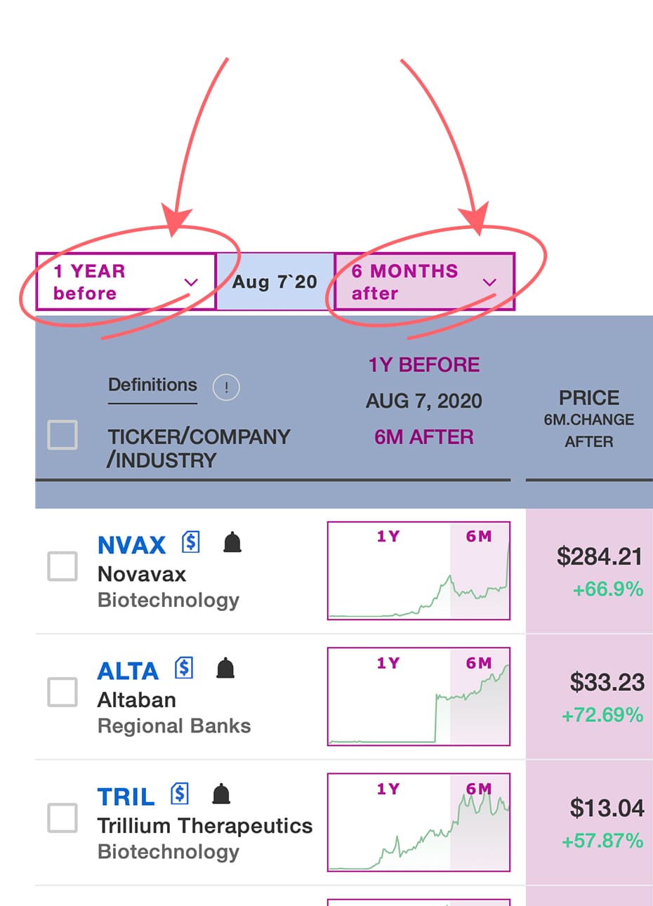Open the 1 YEAR before dropdown
653x906 pixels.
pyautogui.click(x=126, y=282)
